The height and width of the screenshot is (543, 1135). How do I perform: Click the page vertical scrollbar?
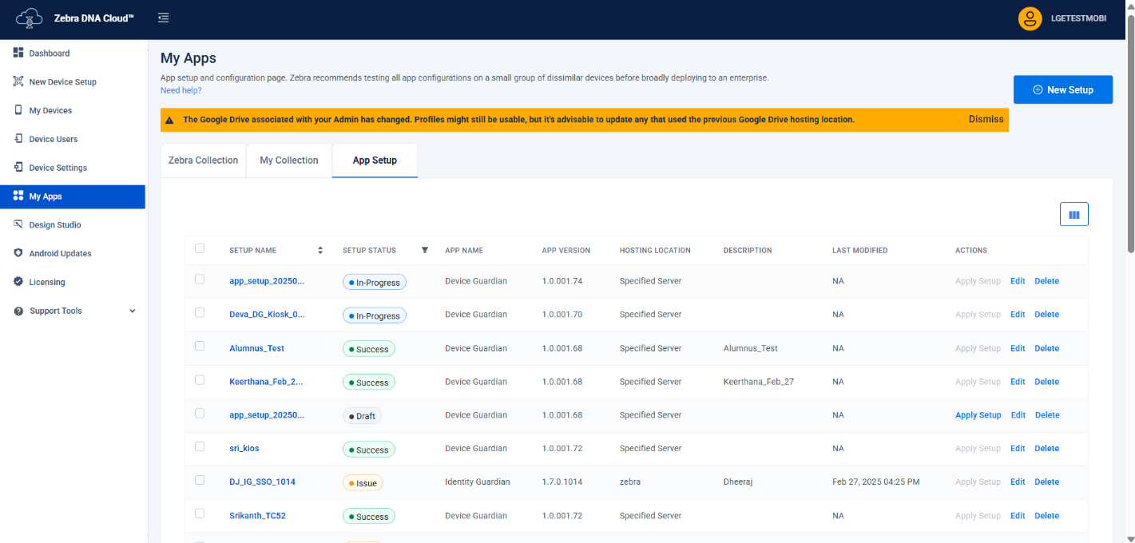1129,136
